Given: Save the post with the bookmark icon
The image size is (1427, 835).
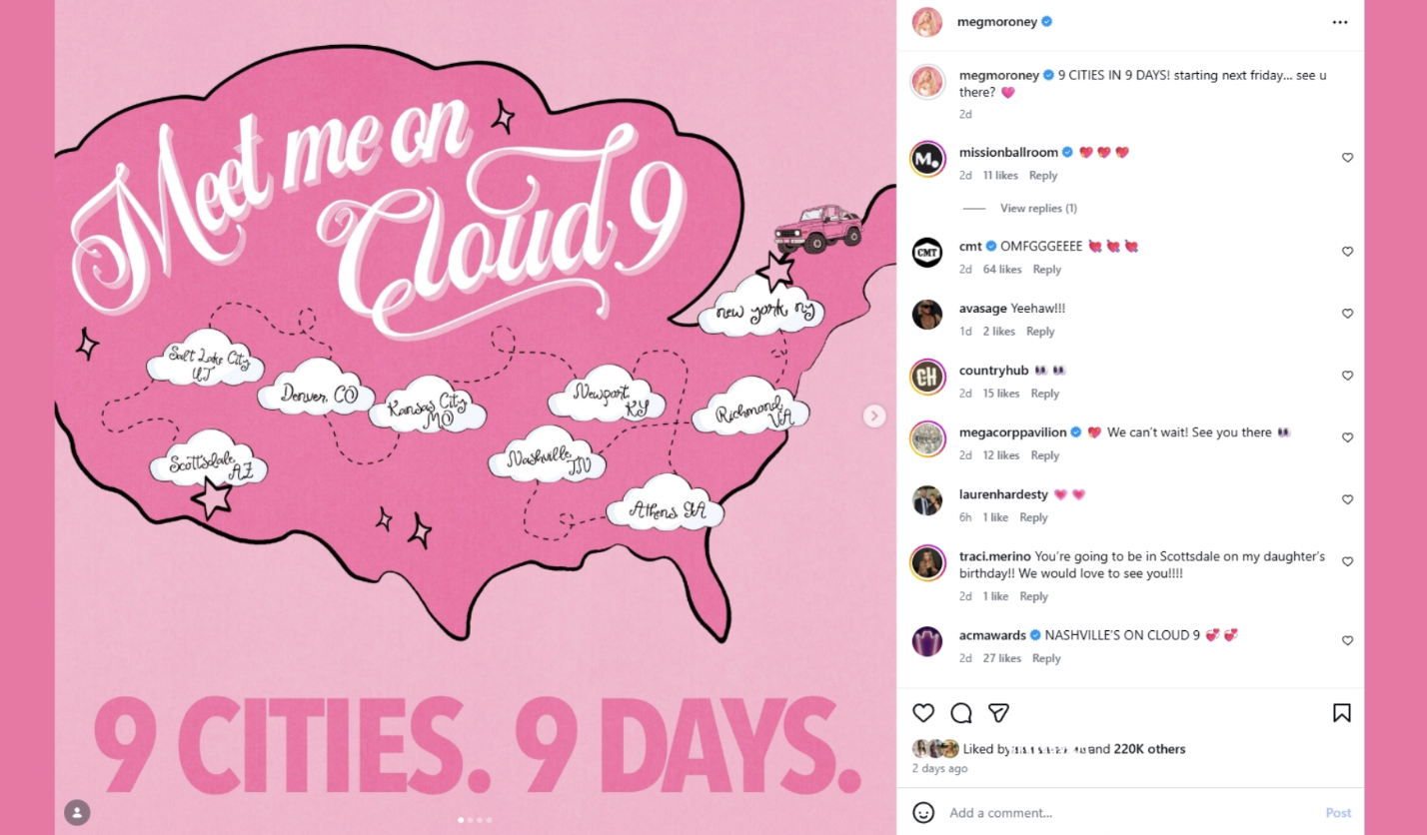Looking at the screenshot, I should click(x=1342, y=713).
